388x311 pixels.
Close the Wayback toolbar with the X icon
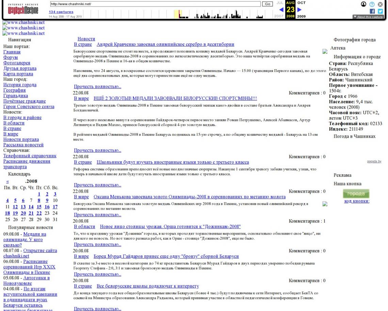380,4
